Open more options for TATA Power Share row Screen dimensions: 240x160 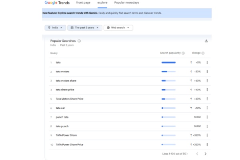(207, 135)
